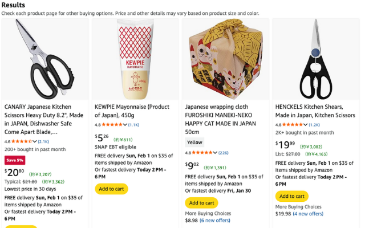Select the Yellow color option
This screenshot has height=228, width=365.
[194, 142]
